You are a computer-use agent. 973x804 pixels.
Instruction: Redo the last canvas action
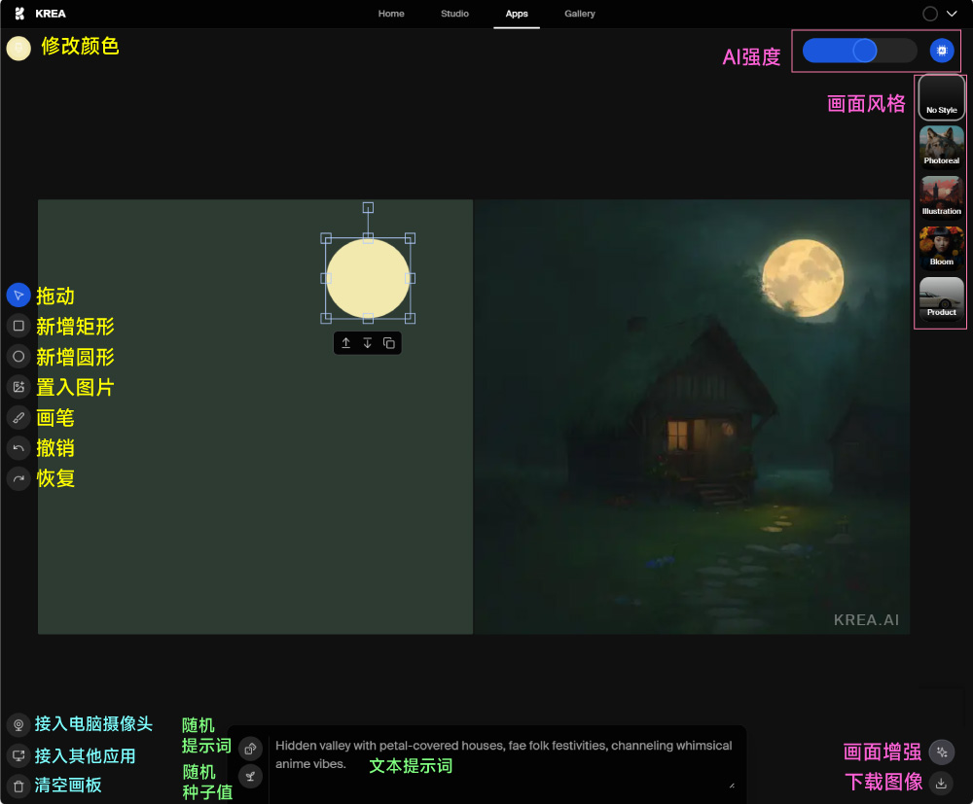point(18,478)
